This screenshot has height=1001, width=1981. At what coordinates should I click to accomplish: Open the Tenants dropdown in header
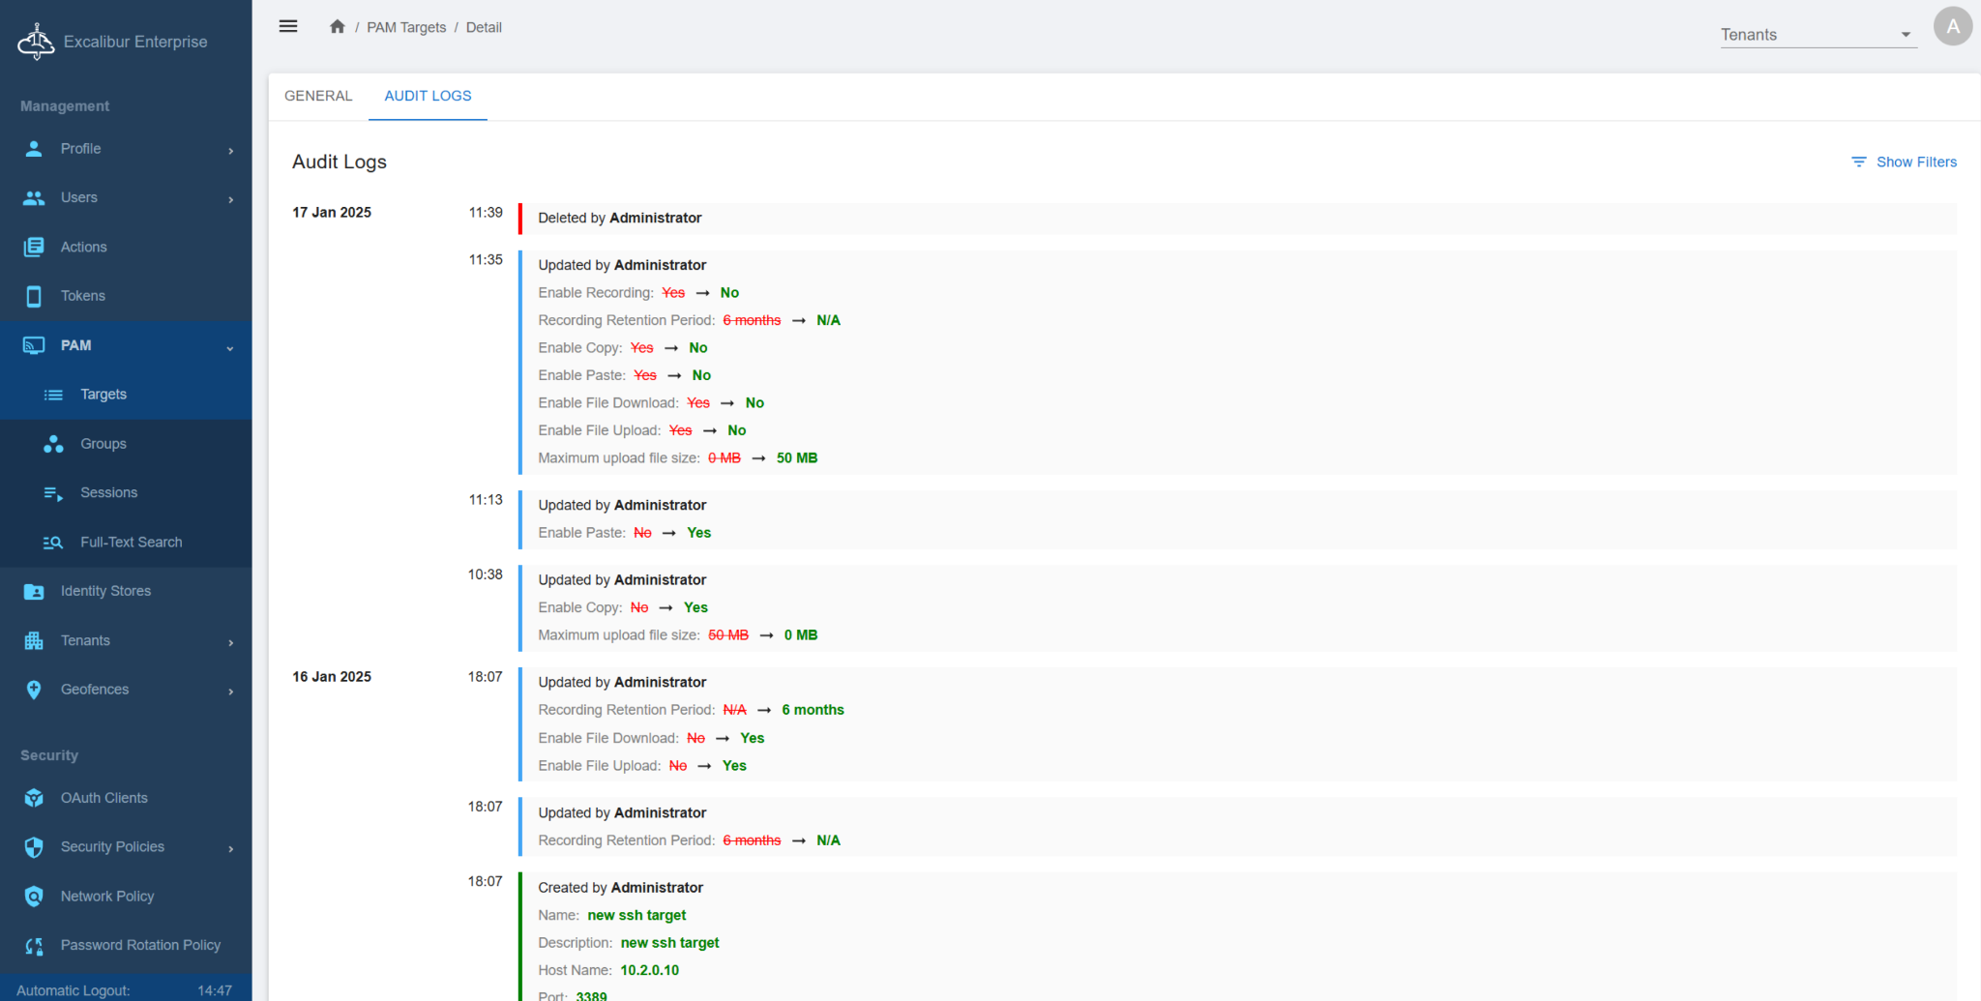[1818, 35]
